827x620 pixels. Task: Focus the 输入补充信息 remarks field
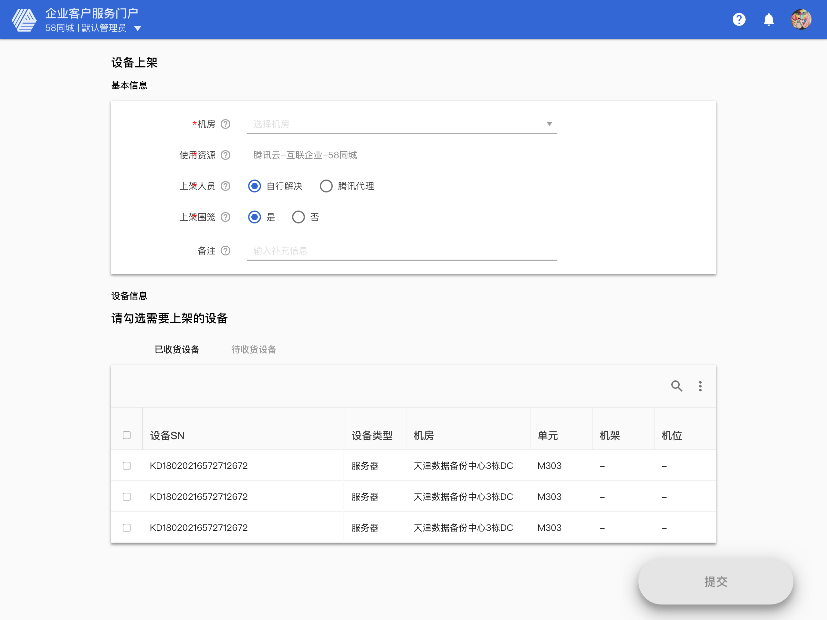point(402,251)
